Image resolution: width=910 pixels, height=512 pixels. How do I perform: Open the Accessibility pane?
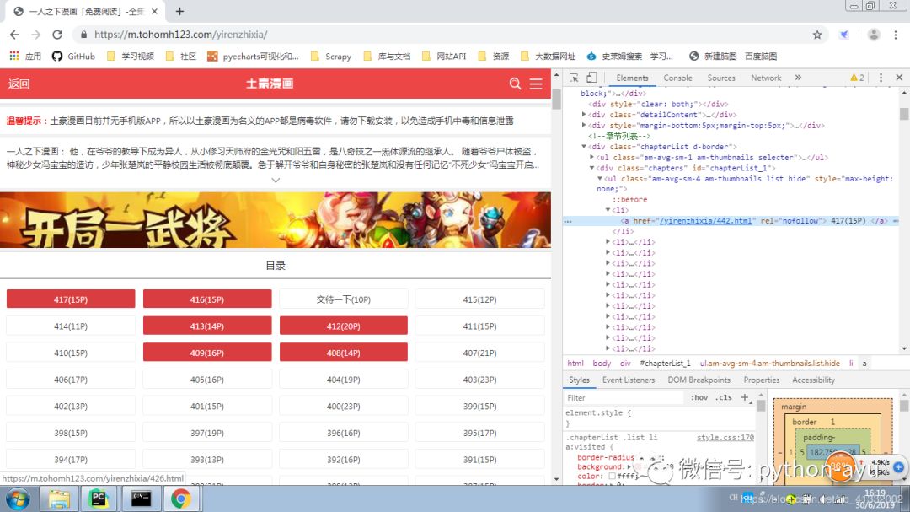tap(813, 380)
